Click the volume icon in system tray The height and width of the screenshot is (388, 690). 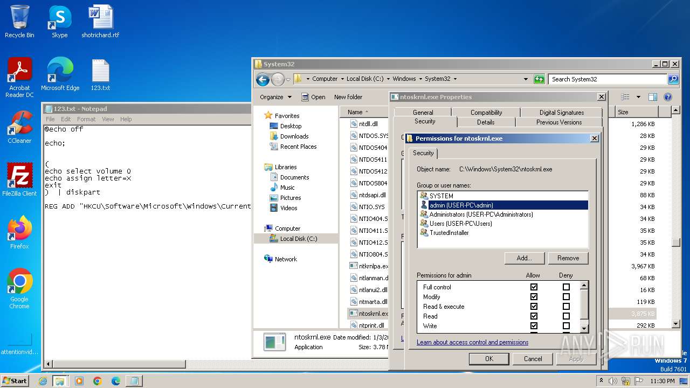click(x=613, y=381)
